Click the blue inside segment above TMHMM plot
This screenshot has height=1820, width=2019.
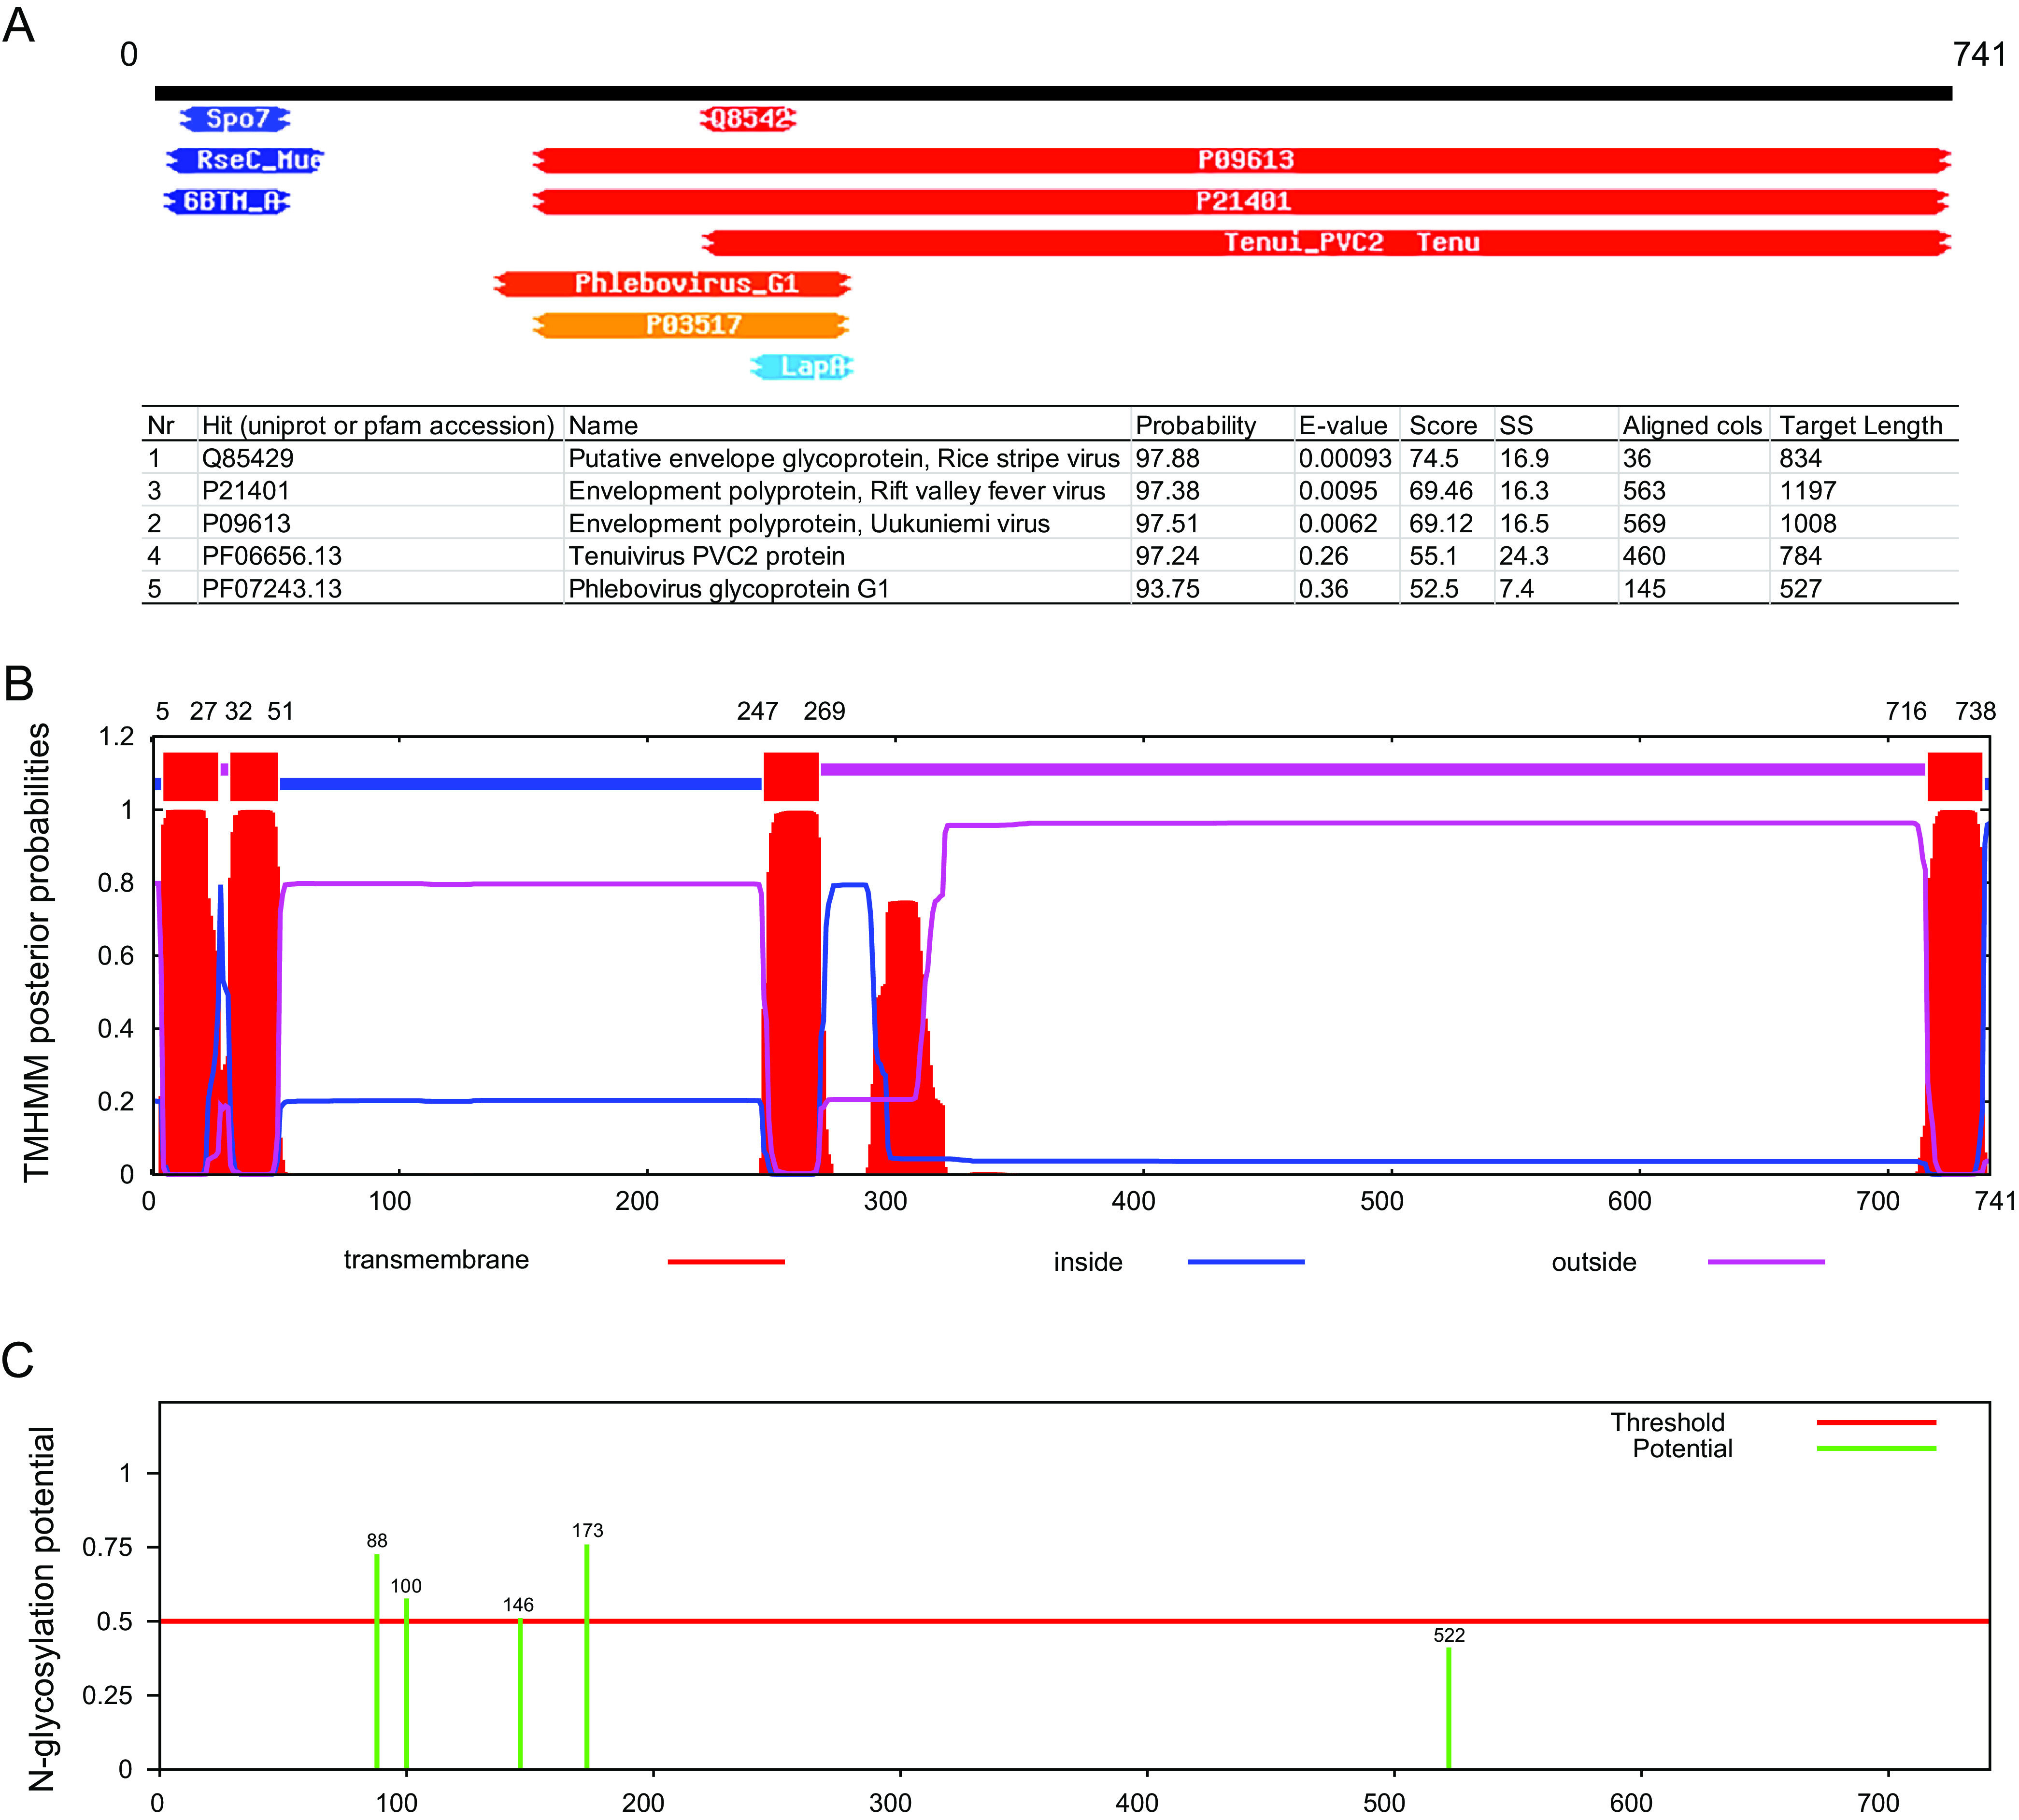(x=520, y=784)
